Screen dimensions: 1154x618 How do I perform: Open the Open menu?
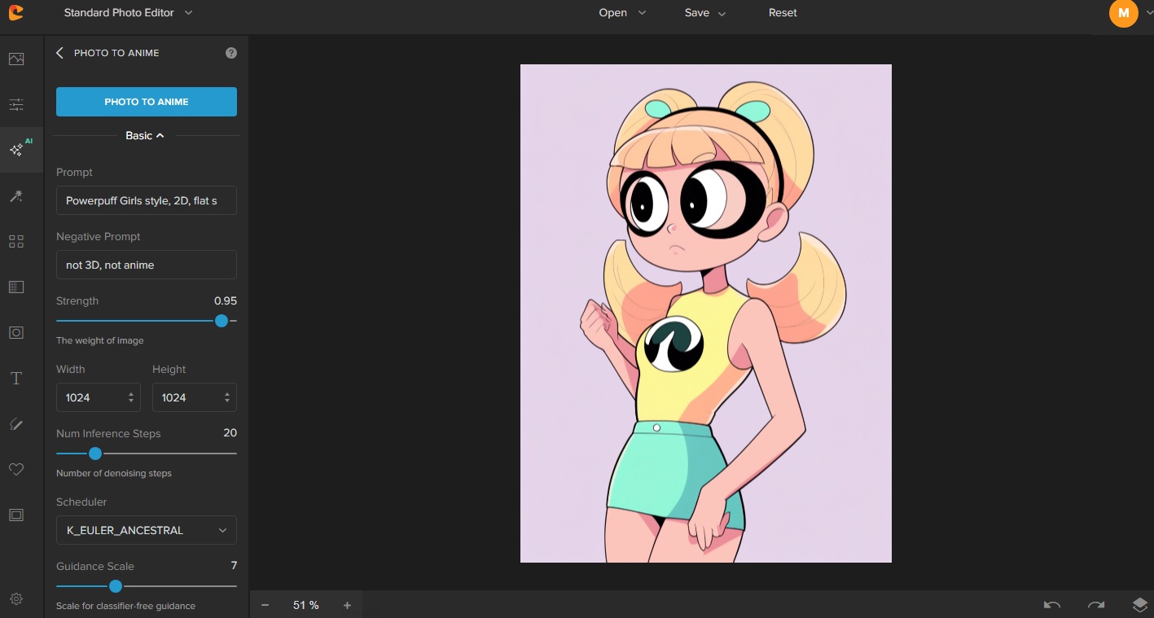pyautogui.click(x=622, y=13)
